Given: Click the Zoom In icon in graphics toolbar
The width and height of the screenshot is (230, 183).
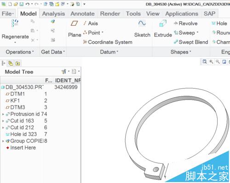Looking at the screenshot, I should [x=211, y=61].
